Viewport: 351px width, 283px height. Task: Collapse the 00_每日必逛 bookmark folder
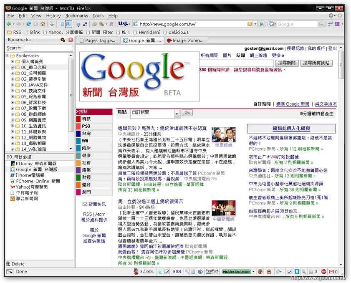pos(12,67)
